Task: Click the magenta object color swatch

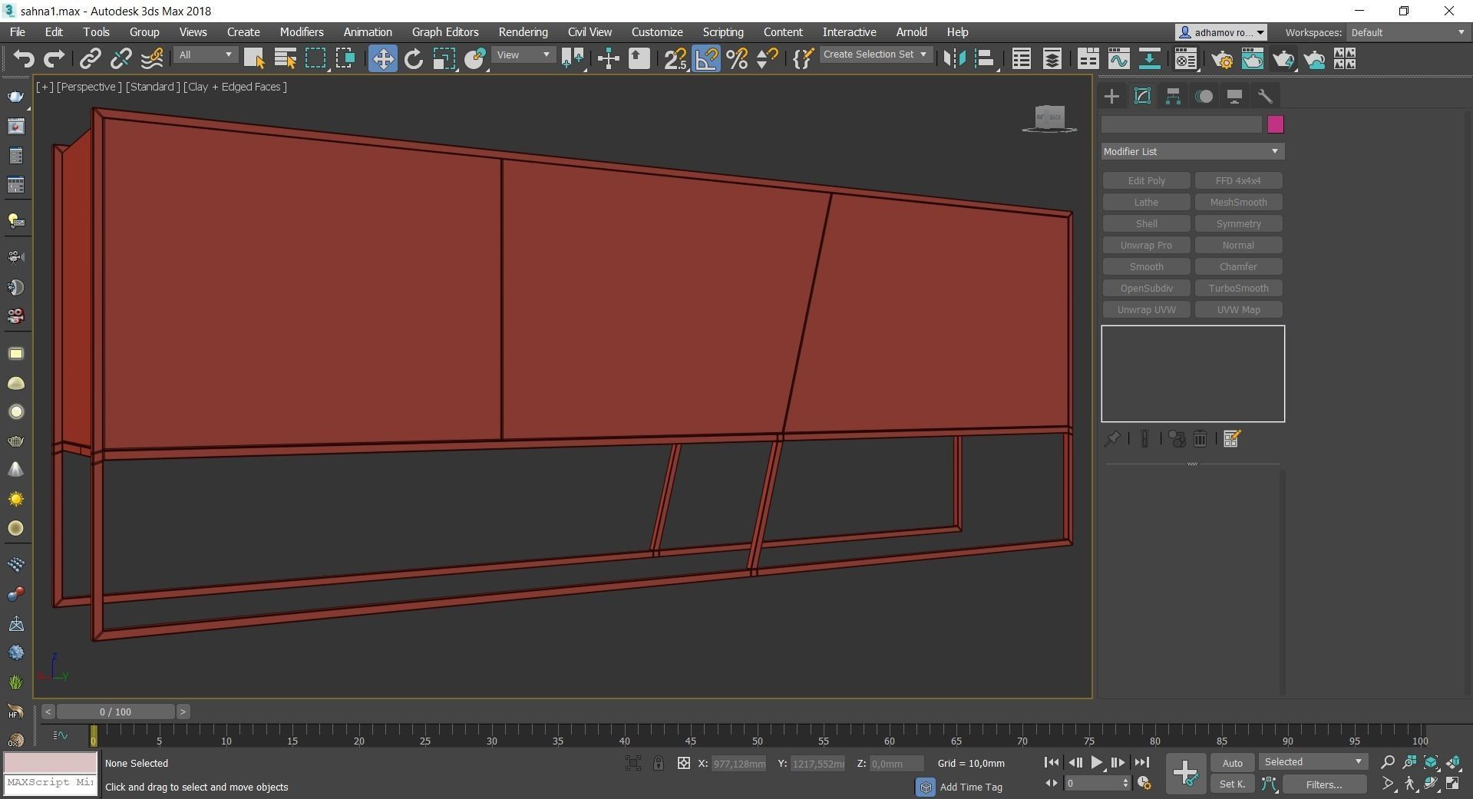Action: tap(1275, 124)
